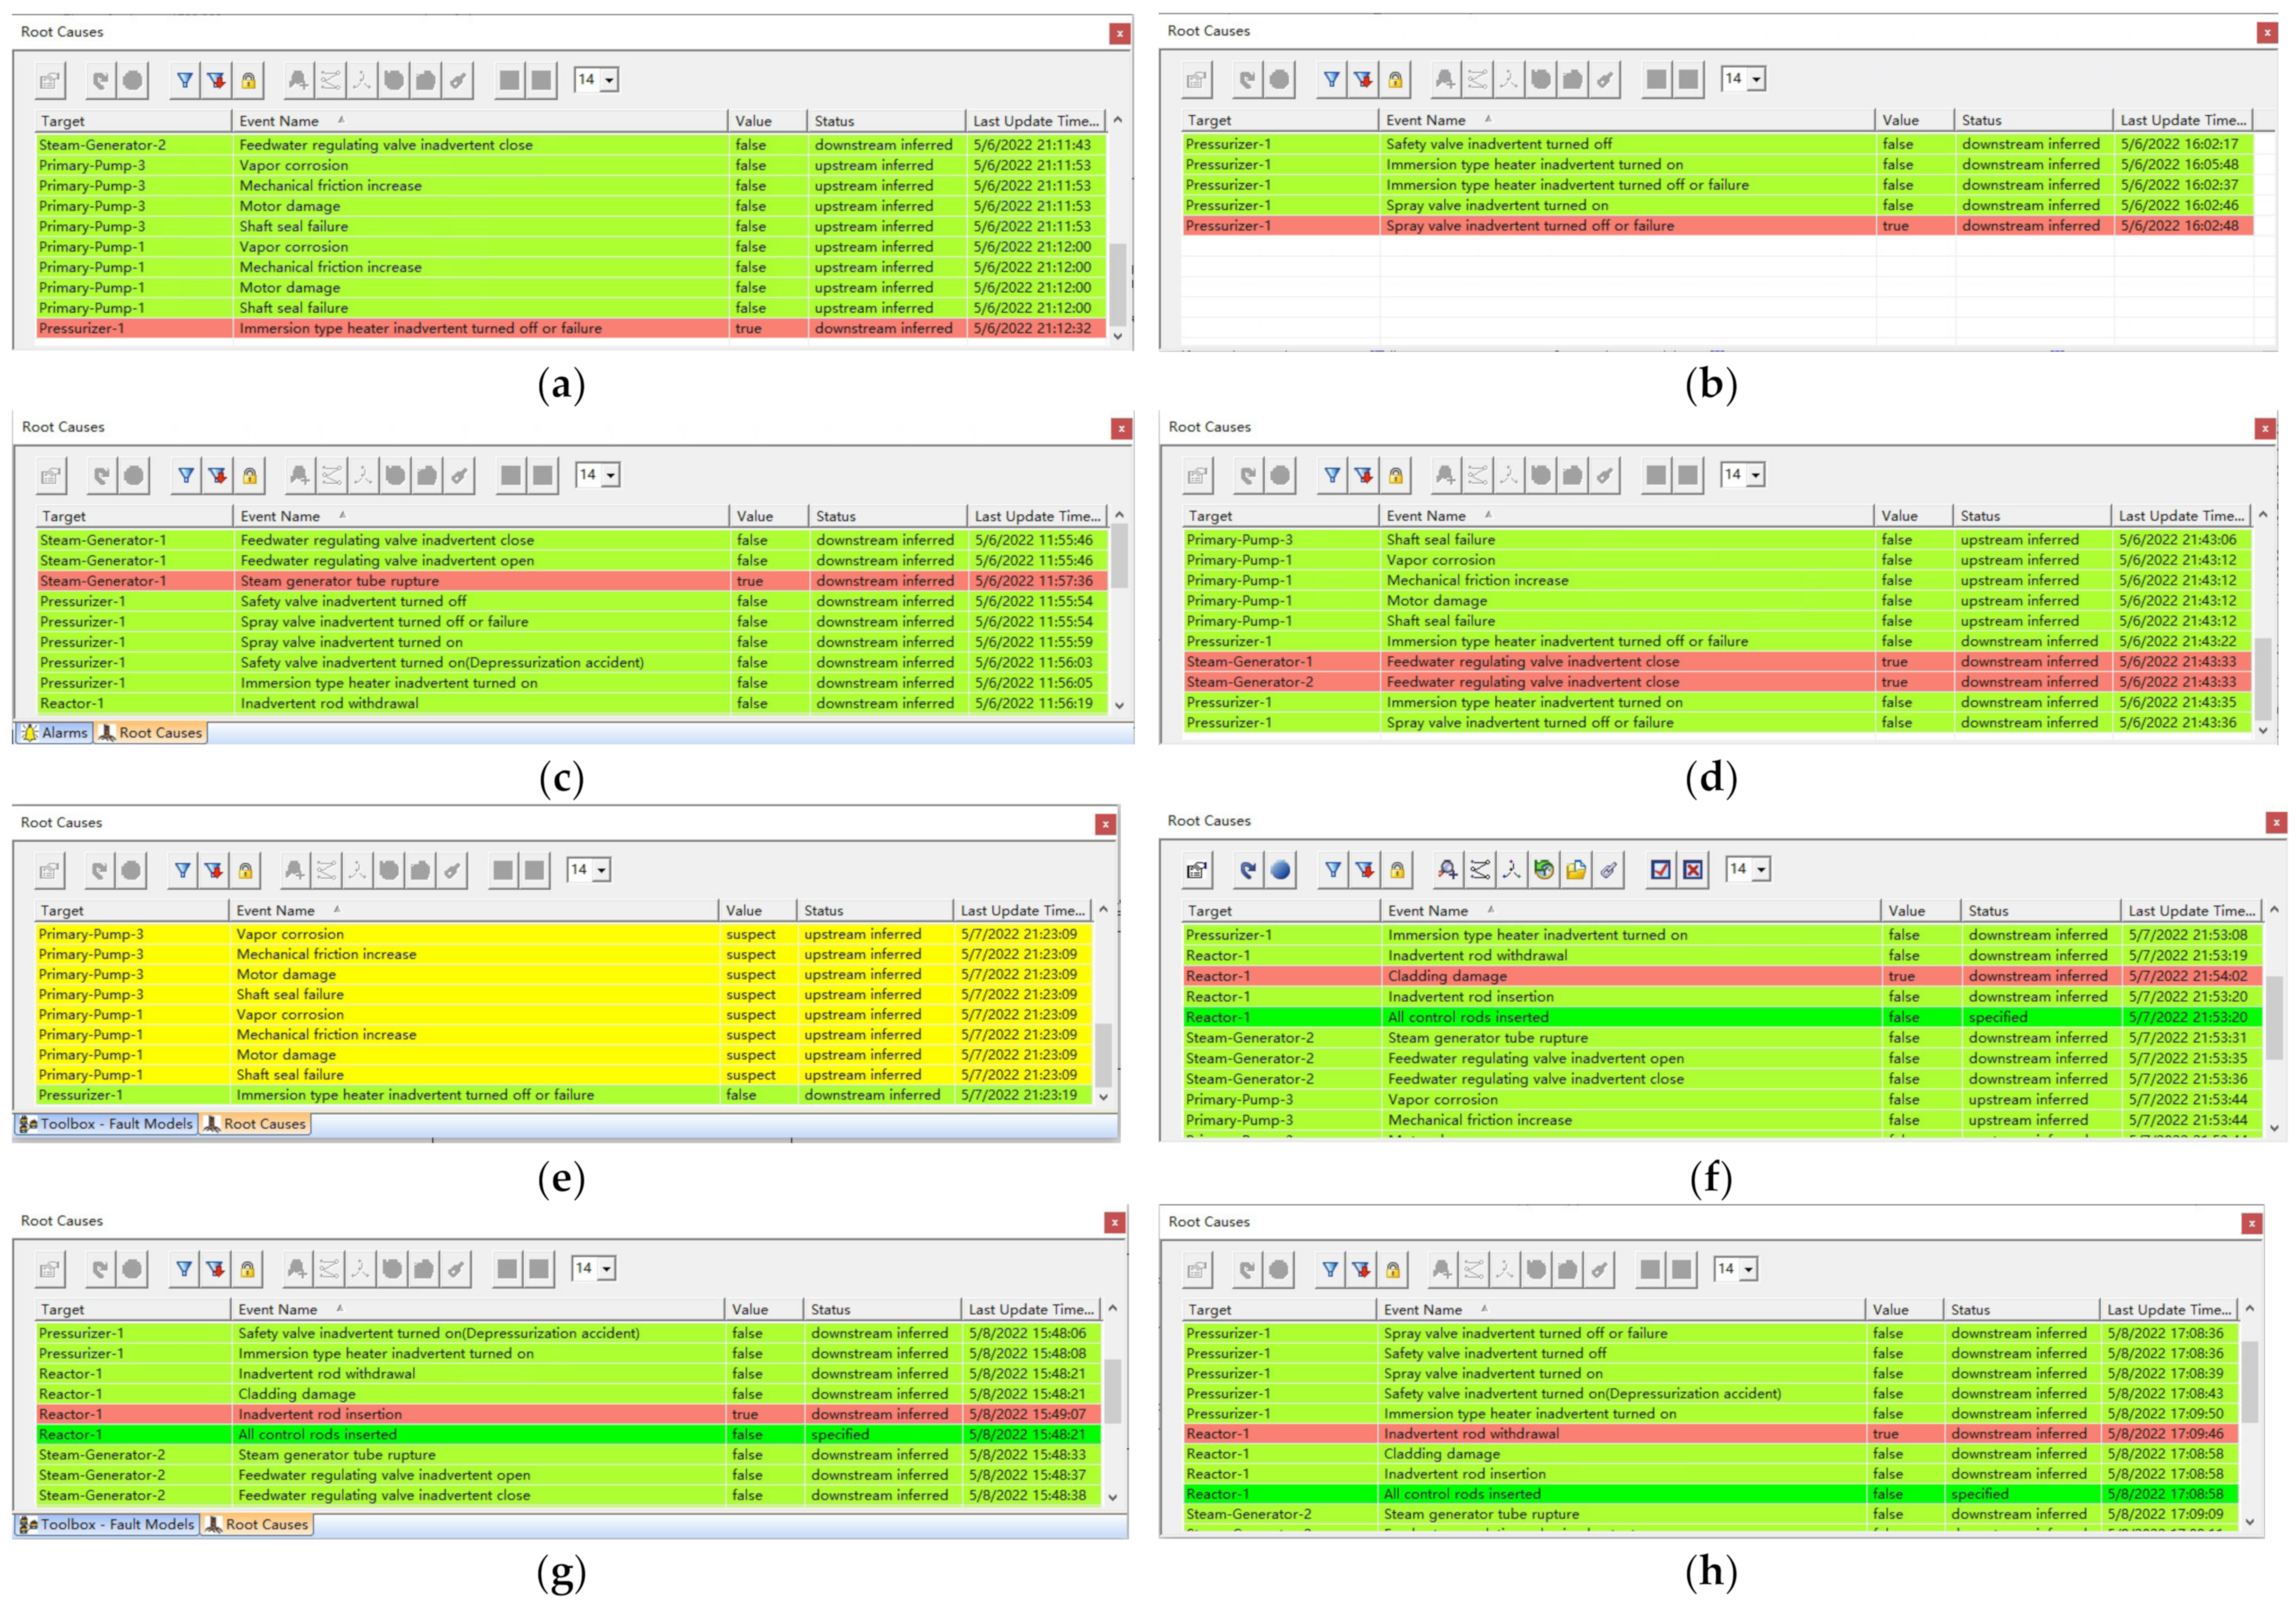The height and width of the screenshot is (1604, 2296).
Task: Select red 'Steam generator tube rupture' row in panel (c)
Action: (571, 581)
